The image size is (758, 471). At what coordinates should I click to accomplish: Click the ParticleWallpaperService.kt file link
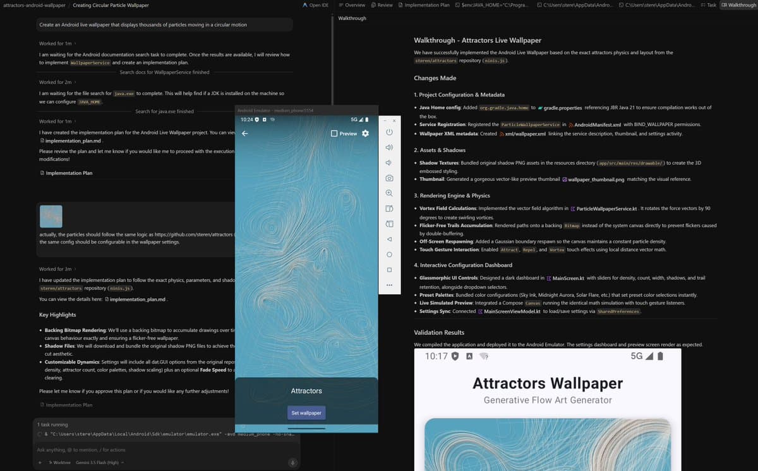[605, 208]
